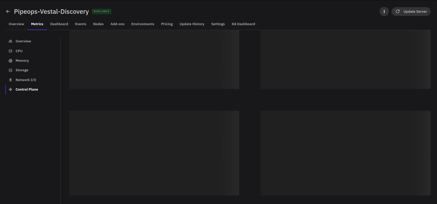The image size is (437, 204).
Task: Open the Nodes tab
Action: click(x=98, y=24)
